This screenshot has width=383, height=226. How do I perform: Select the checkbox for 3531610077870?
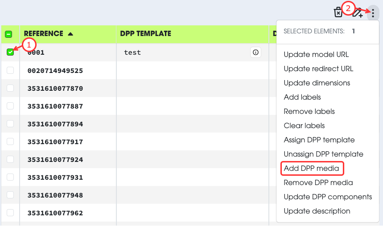(x=10, y=88)
